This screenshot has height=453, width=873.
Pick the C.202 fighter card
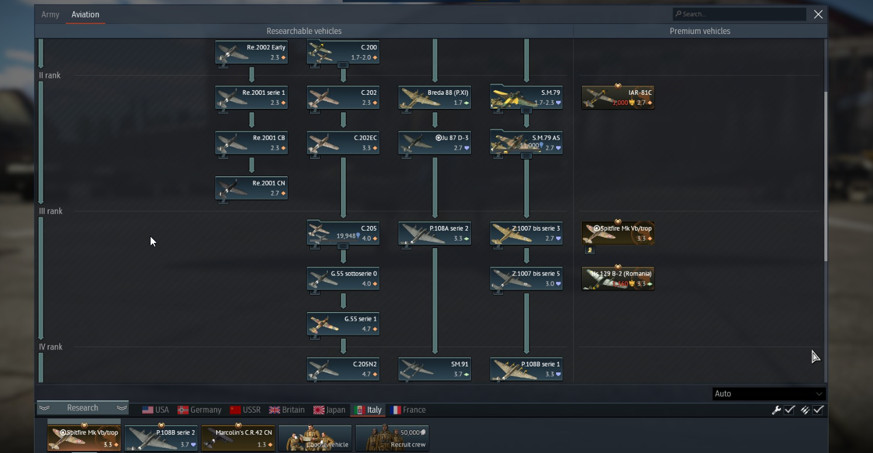click(343, 98)
